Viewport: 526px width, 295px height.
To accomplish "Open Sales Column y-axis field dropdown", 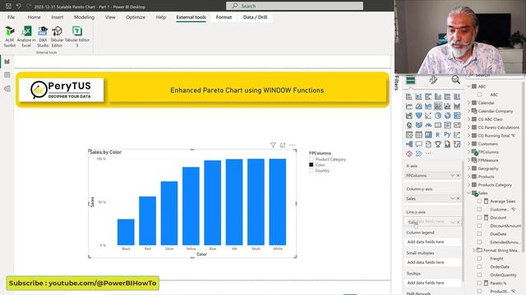I will pyautogui.click(x=452, y=198).
